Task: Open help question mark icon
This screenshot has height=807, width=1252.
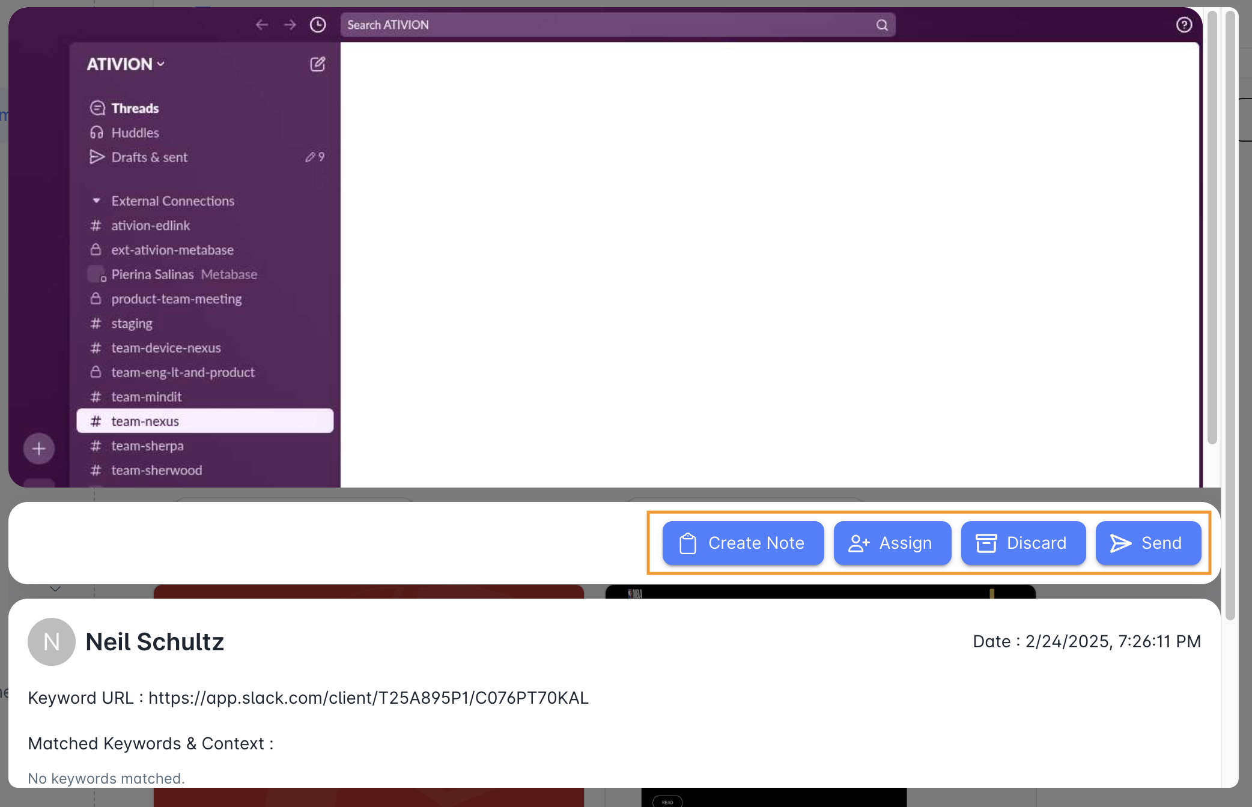Action: (1184, 25)
